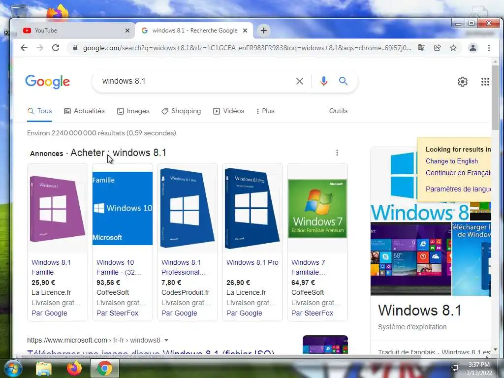Open Windows 8.1 Professional product link
Screen dimensions: 504x378
click(184, 267)
